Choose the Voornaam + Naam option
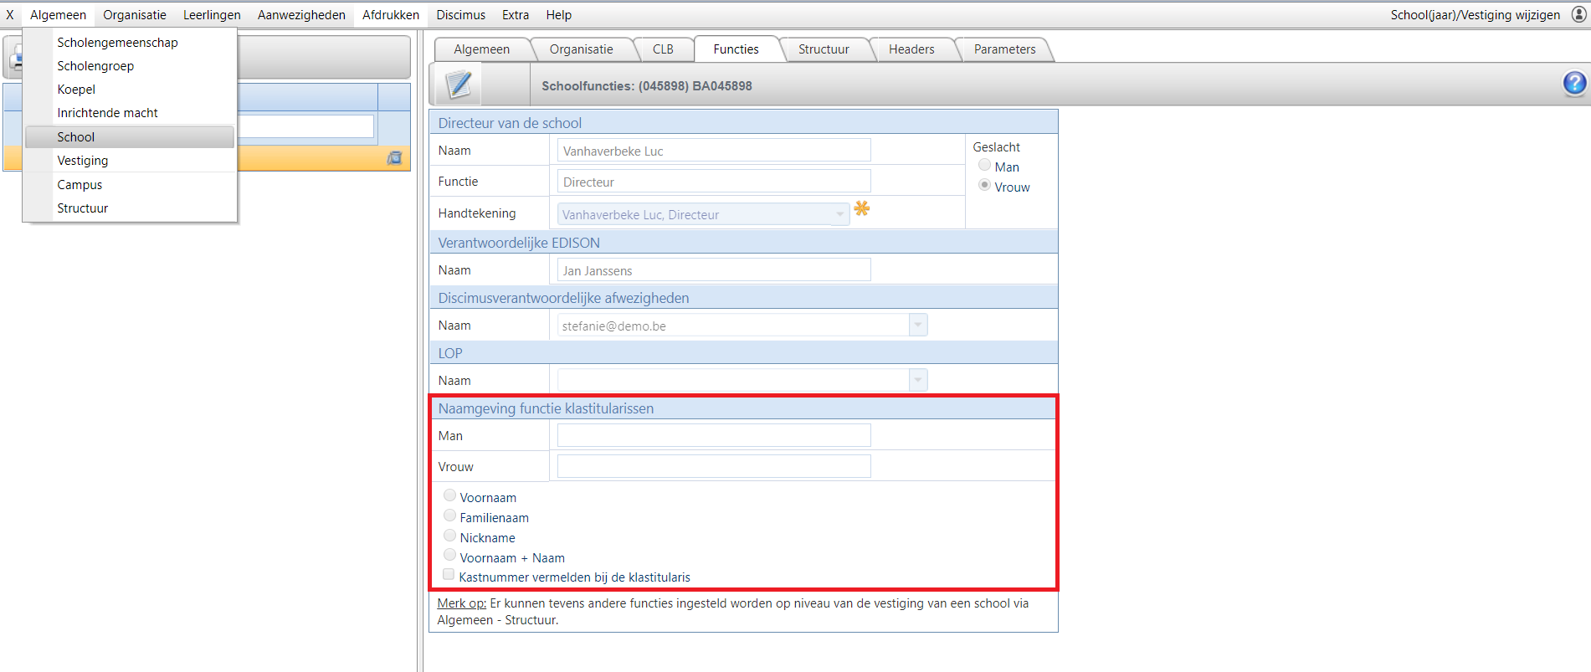 click(x=449, y=556)
